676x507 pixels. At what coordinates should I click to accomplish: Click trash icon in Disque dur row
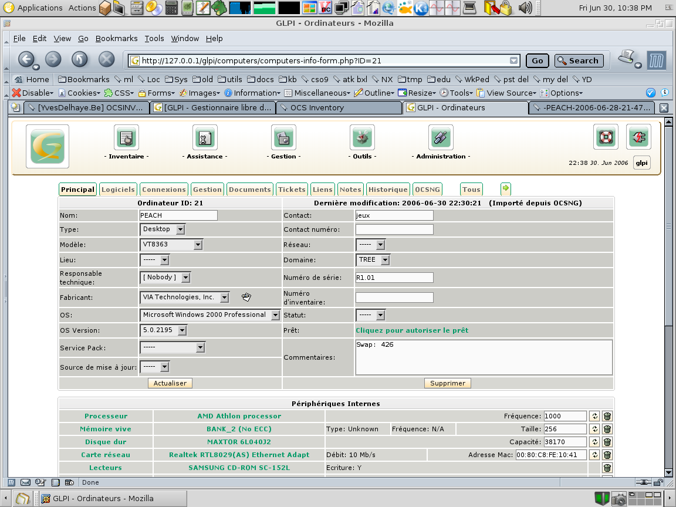(607, 442)
